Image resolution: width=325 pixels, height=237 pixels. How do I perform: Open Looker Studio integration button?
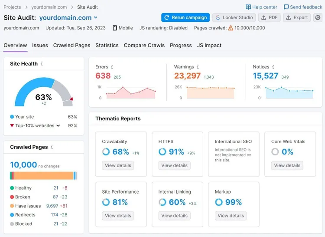coord(234,18)
